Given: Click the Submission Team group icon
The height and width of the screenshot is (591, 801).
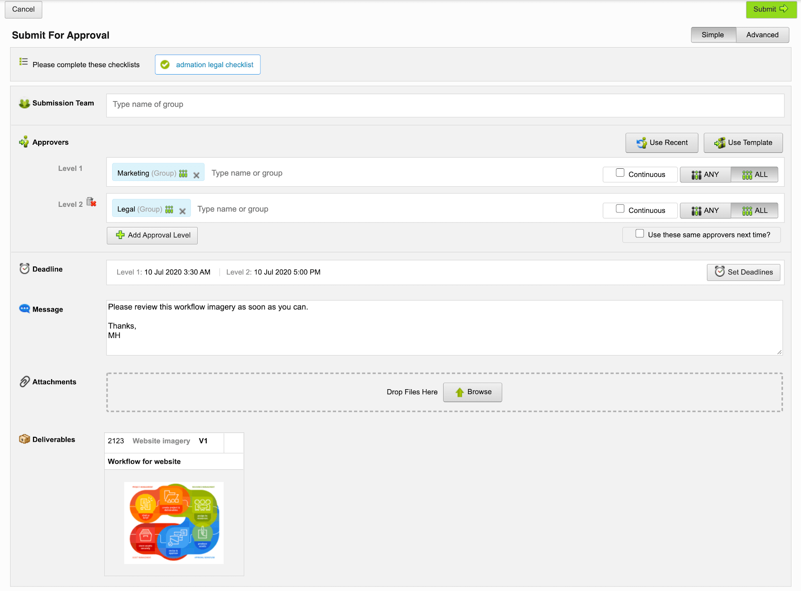Looking at the screenshot, I should tap(24, 103).
